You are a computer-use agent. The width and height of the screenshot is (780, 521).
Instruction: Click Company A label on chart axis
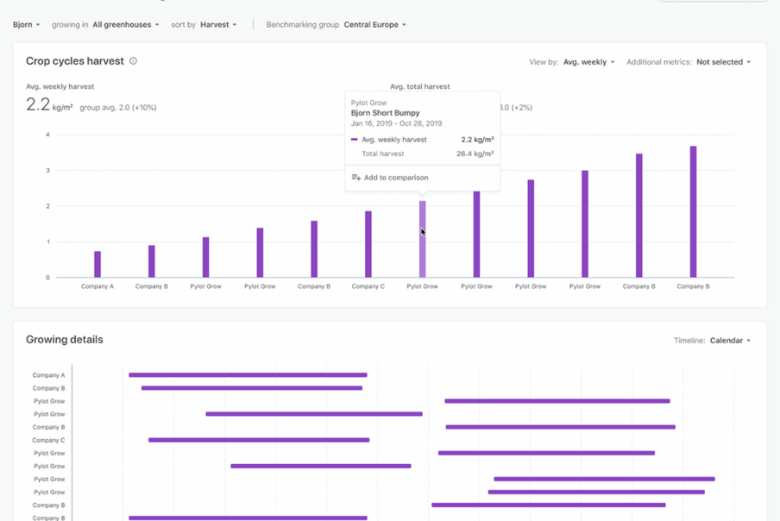point(97,286)
